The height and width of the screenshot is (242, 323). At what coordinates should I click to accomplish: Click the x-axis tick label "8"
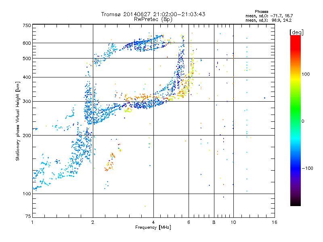(214, 222)
